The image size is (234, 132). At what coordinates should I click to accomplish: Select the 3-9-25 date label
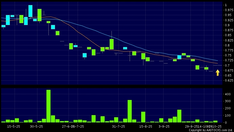(164, 126)
